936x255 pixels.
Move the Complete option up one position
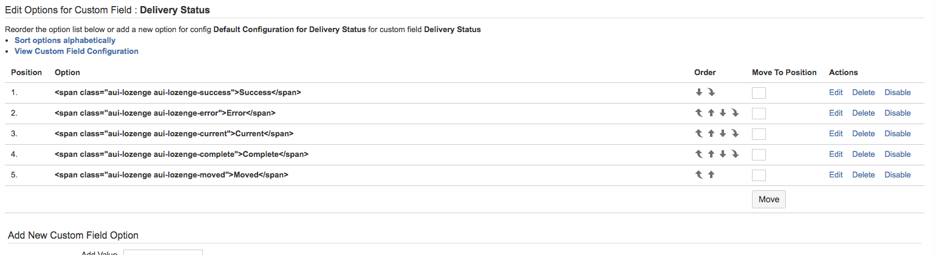(711, 154)
